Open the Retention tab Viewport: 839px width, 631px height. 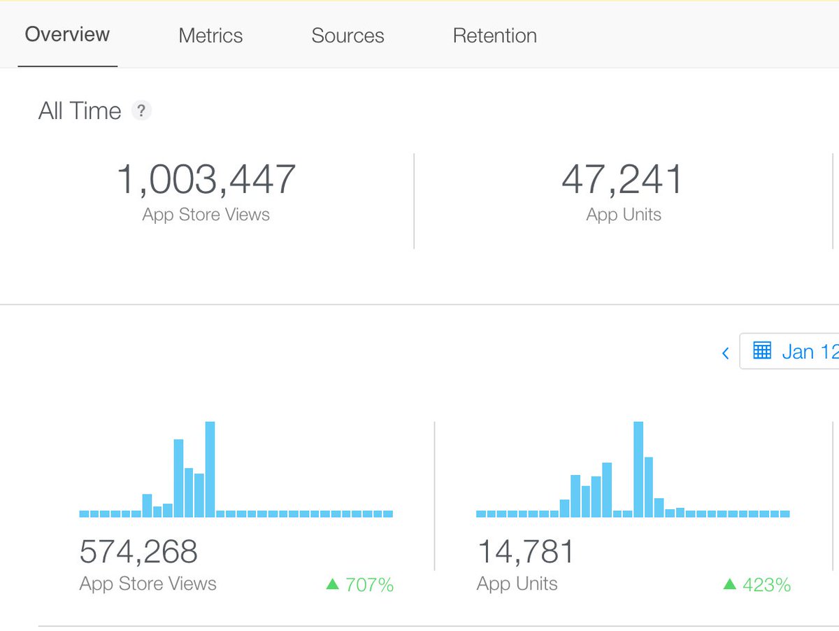494,35
